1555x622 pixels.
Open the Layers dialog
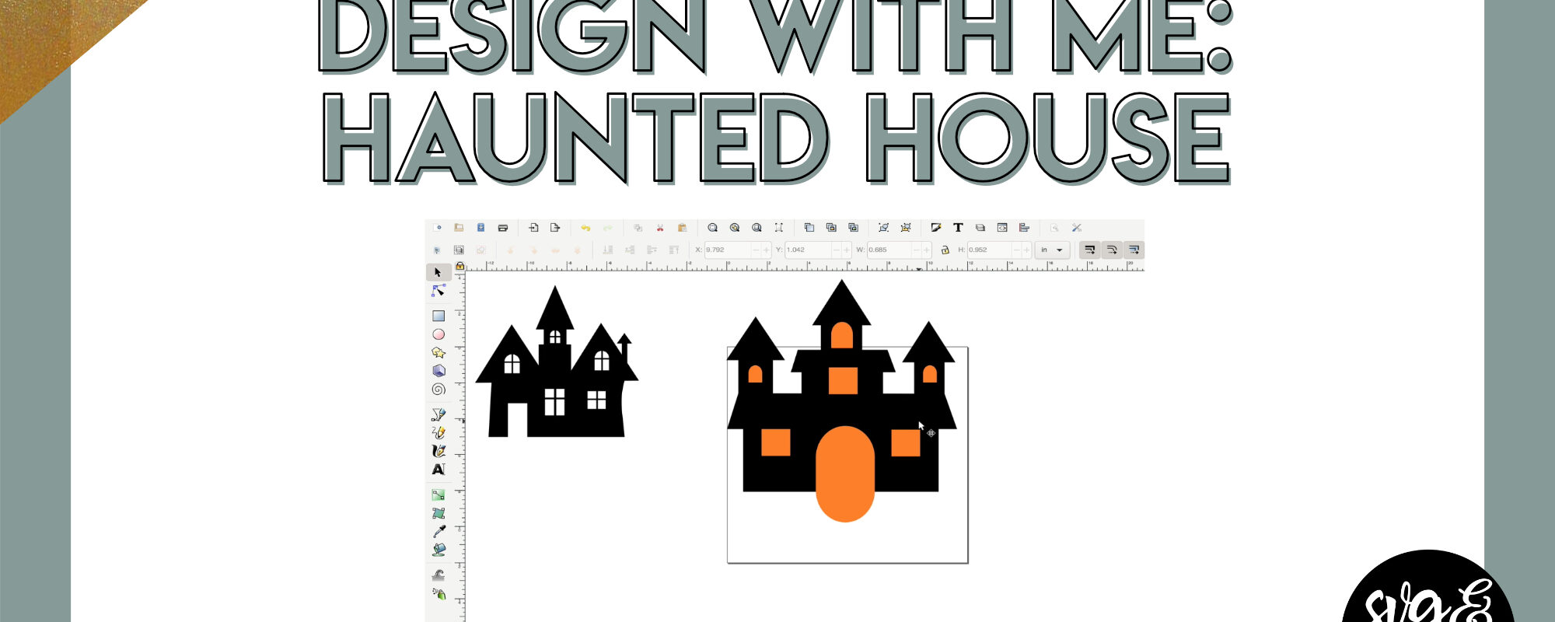[x=980, y=228]
